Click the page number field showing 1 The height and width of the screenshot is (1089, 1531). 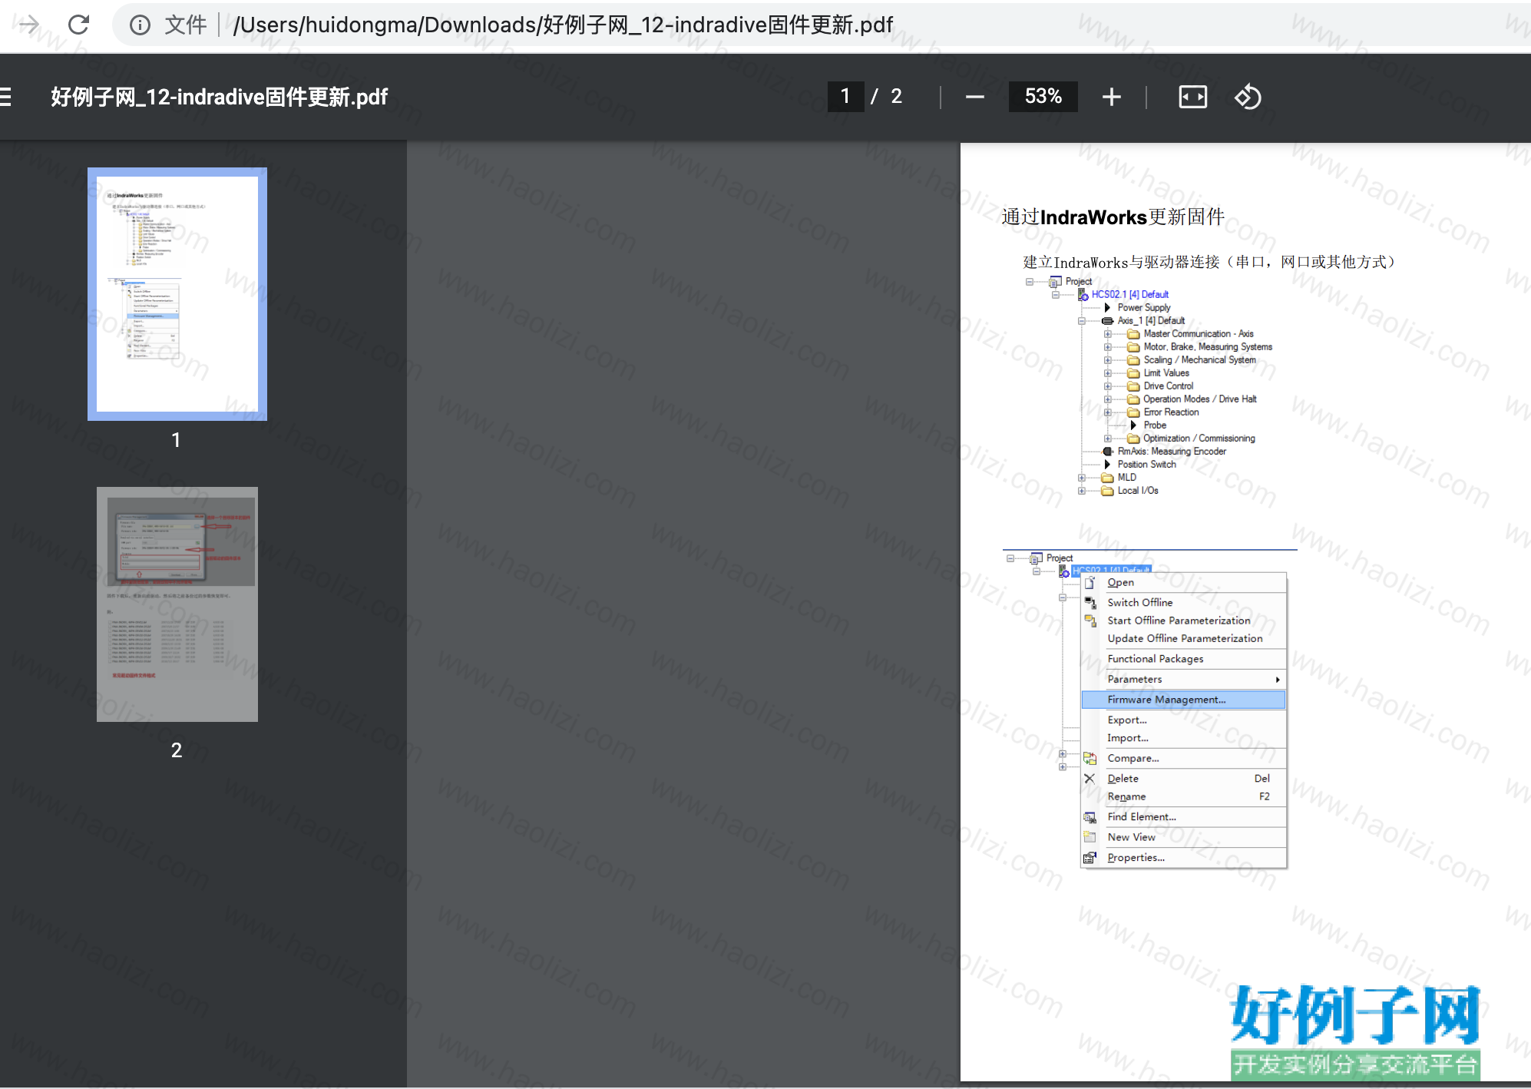845,97
